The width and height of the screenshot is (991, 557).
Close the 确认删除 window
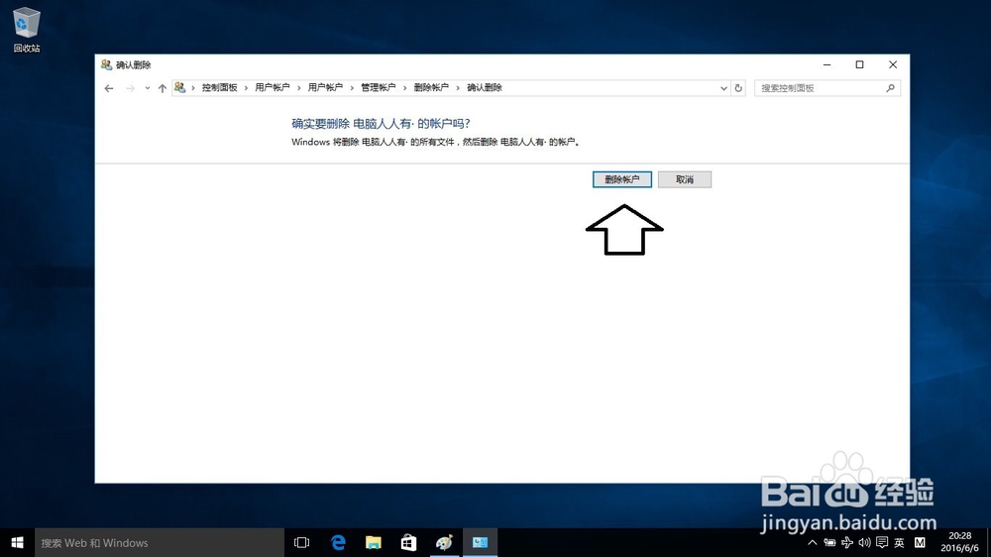[x=893, y=64]
